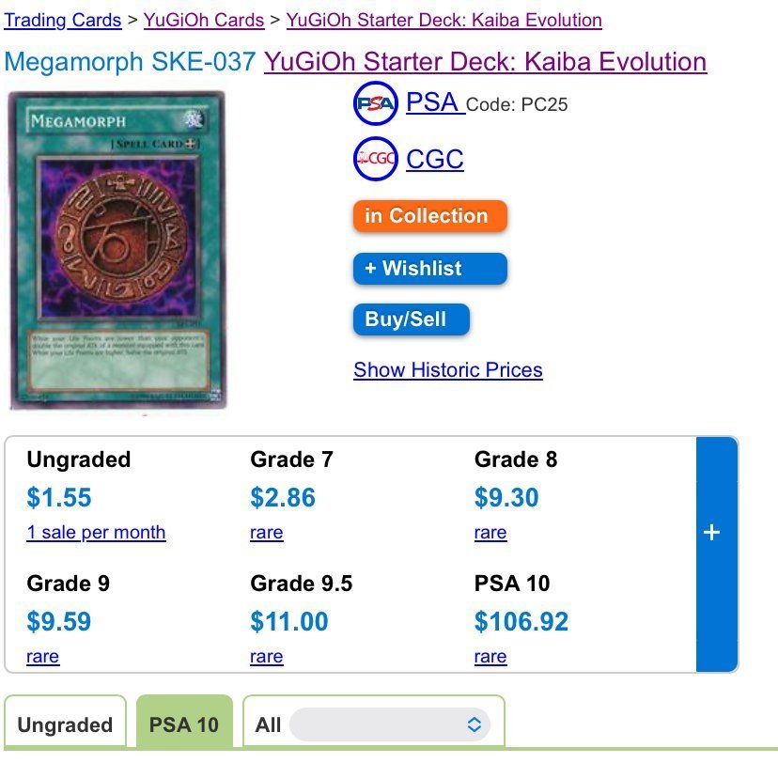The width and height of the screenshot is (778, 763).
Task: Click the PSA grading link text
Action: tap(433, 102)
